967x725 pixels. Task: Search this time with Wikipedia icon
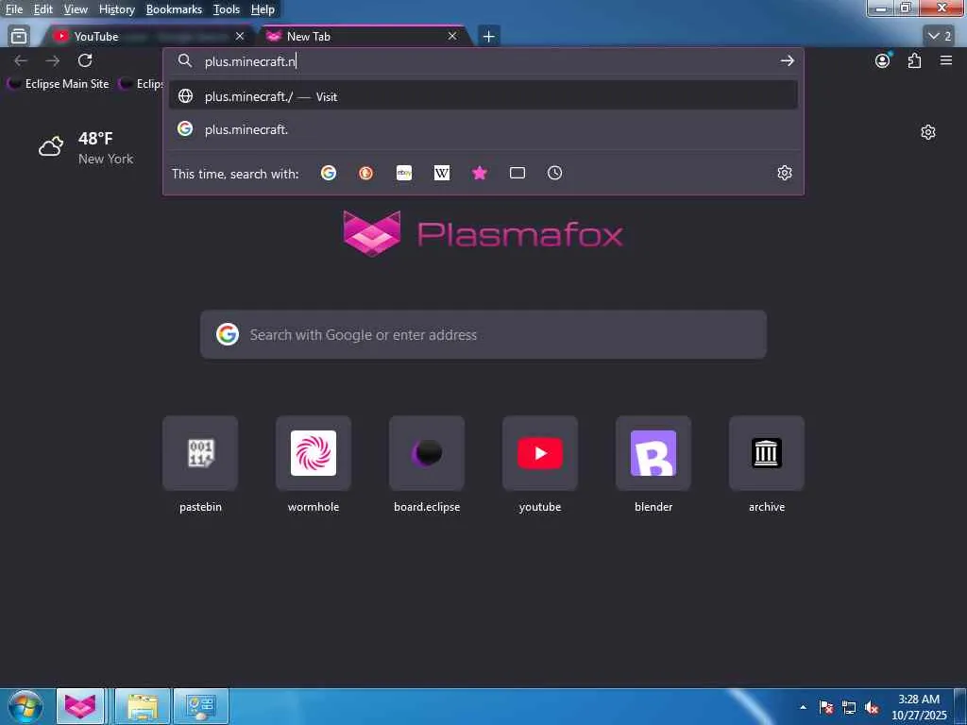pos(442,174)
